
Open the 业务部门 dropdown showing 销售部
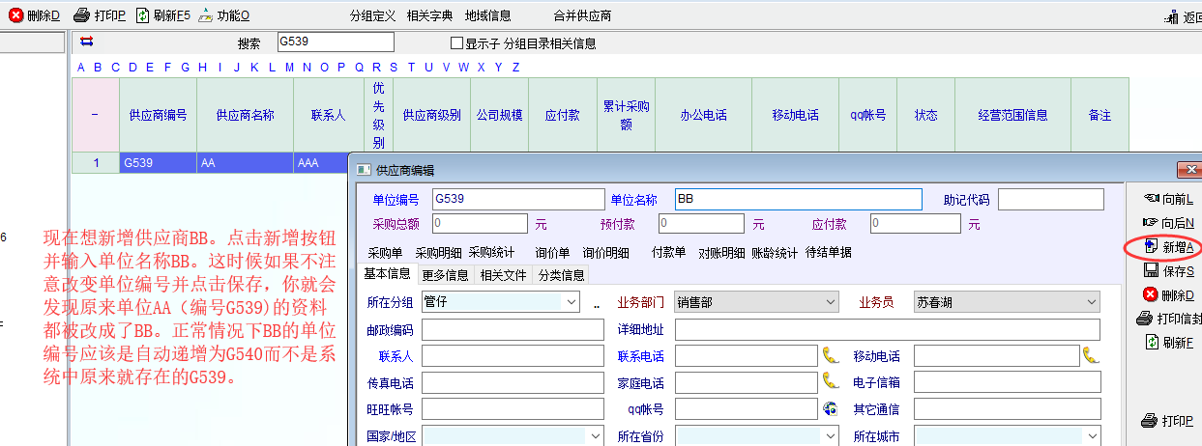(830, 302)
